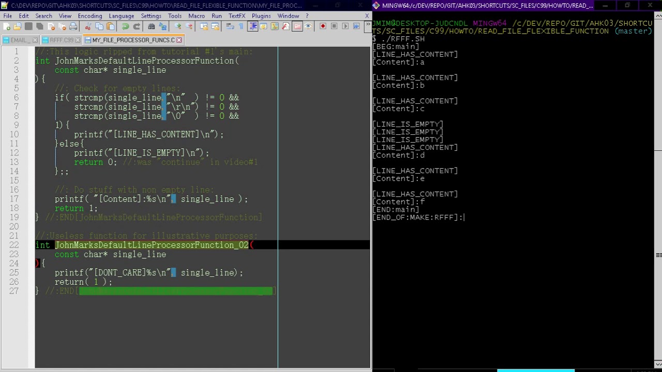This screenshot has width=662, height=372.
Task: Open the TextFX menu
Action: (x=237, y=16)
